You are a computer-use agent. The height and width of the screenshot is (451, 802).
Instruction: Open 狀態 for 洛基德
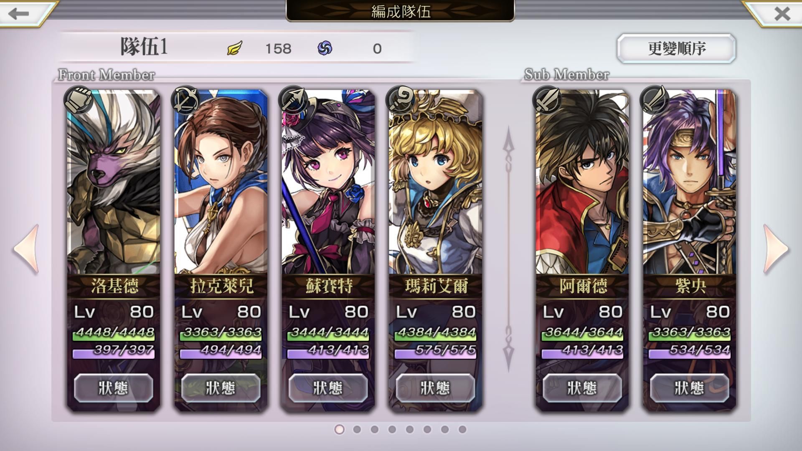coord(113,388)
